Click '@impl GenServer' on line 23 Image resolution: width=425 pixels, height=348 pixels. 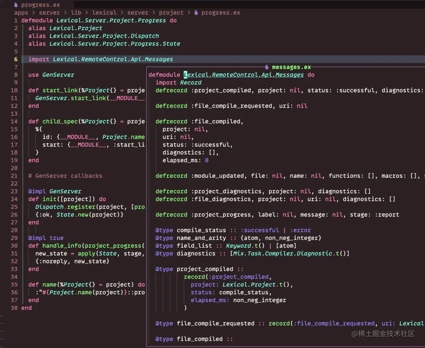tap(55, 191)
